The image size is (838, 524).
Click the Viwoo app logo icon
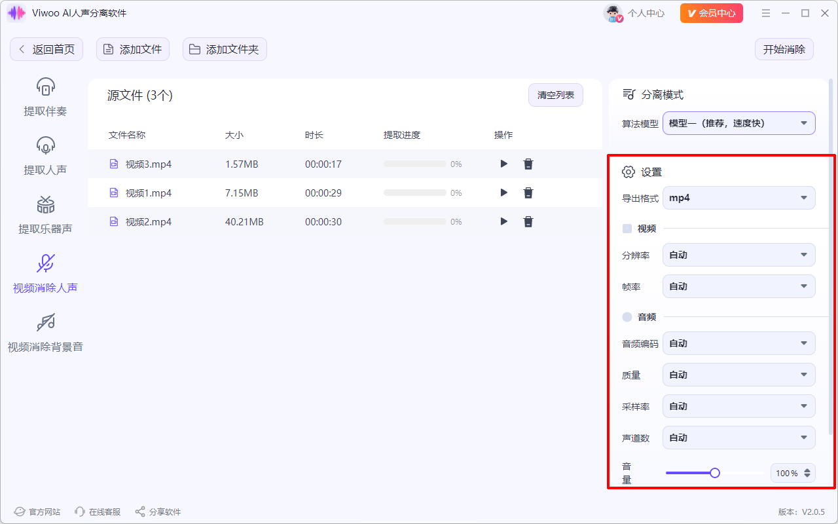16,13
